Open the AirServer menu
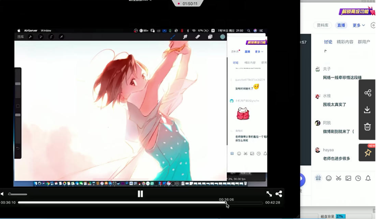Viewport: 376px width, 219px height. [31, 31]
